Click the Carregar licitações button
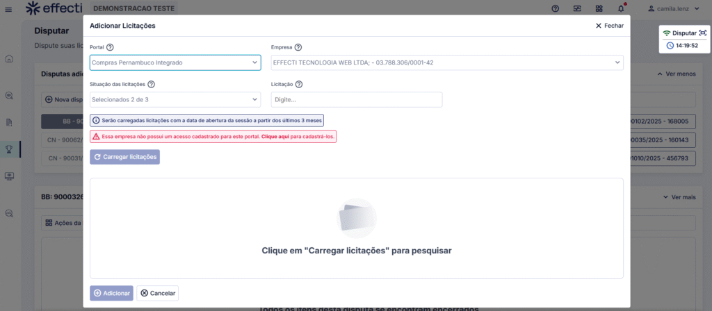Image resolution: width=712 pixels, height=311 pixels. coord(124,157)
